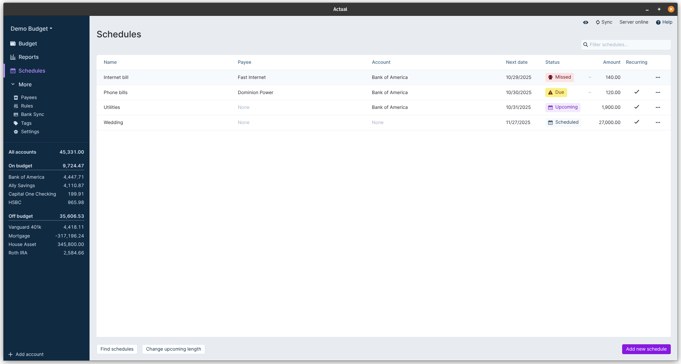This screenshot has height=364, width=681.
Task: Click the Add new schedule button
Action: coord(646,349)
